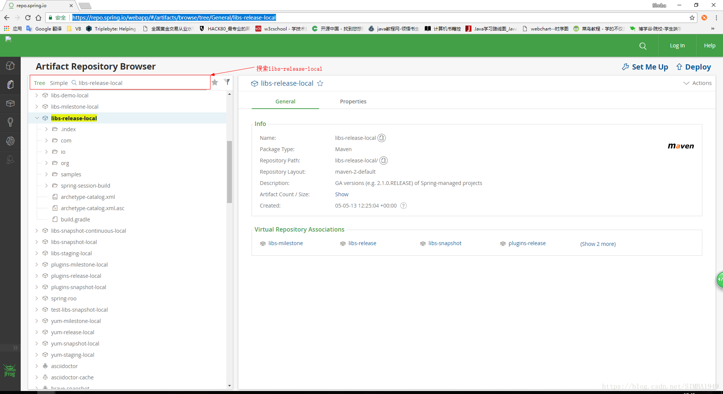Select the spring-roo repository
723x394 pixels.
[64, 299]
